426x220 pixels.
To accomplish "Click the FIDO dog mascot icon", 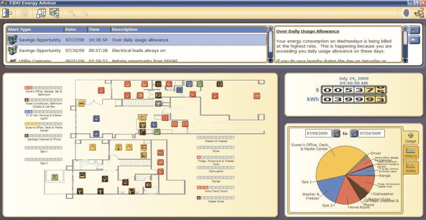I will 419,13.
